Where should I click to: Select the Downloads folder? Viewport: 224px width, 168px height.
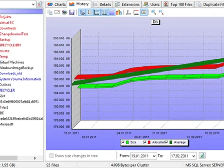[x=8, y=28]
